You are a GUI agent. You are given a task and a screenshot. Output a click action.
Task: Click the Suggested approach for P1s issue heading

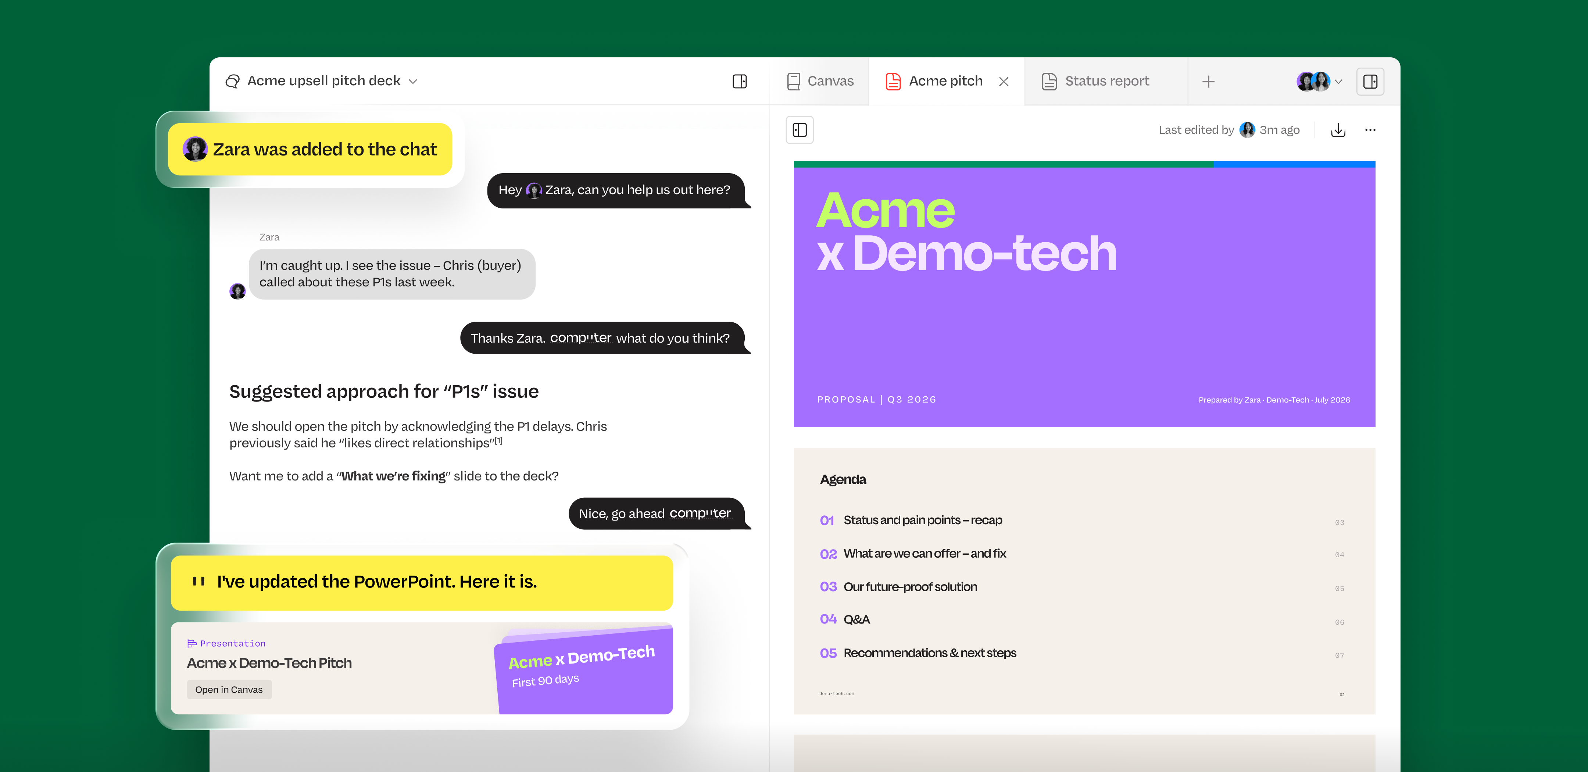pyautogui.click(x=384, y=392)
